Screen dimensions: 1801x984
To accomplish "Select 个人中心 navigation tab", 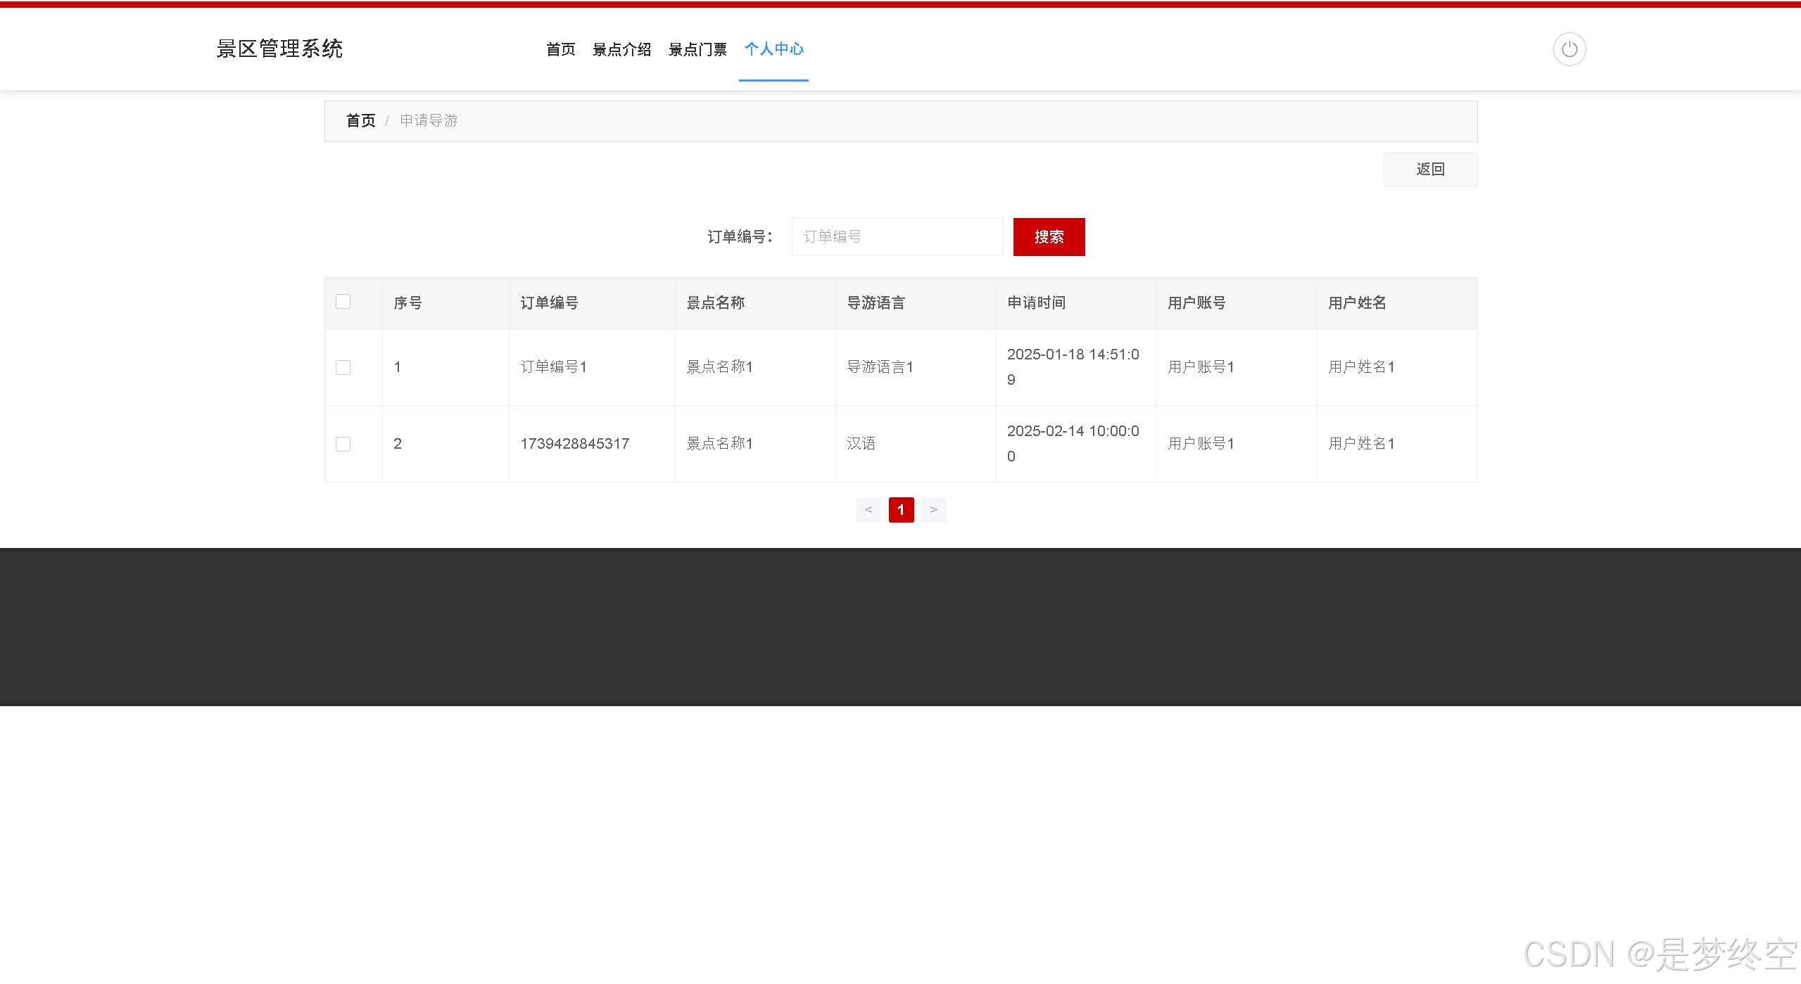I will [773, 49].
